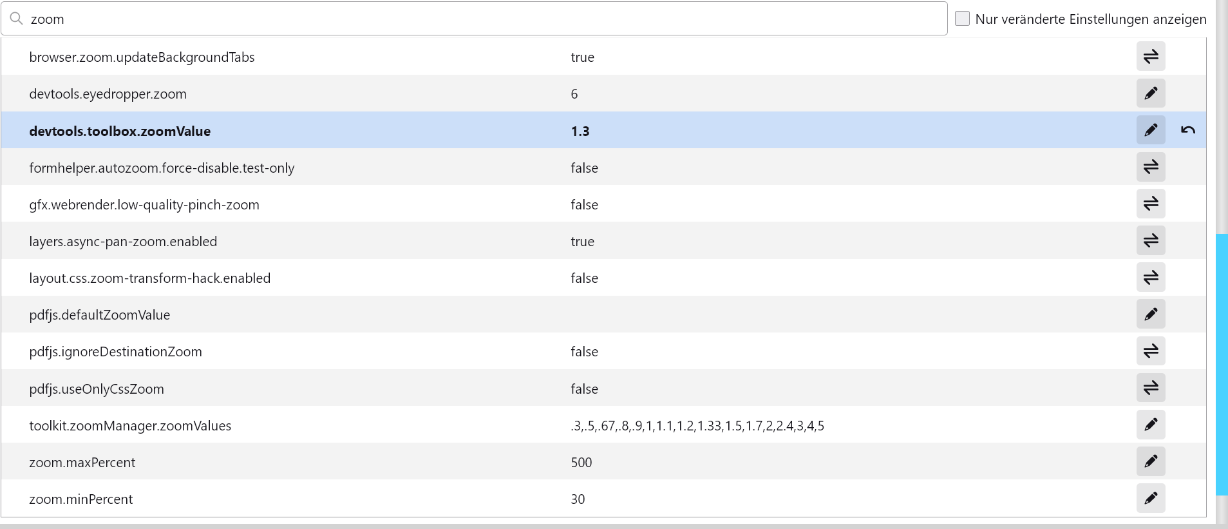1228x529 pixels.
Task: Edit devtools.eyedropper.zoom value with pencil icon
Action: [x=1151, y=93]
